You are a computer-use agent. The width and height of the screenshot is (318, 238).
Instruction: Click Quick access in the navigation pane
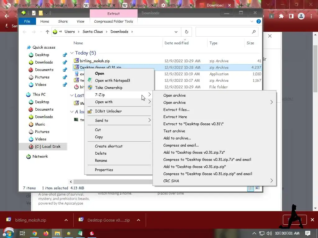pyautogui.click(x=44, y=47)
